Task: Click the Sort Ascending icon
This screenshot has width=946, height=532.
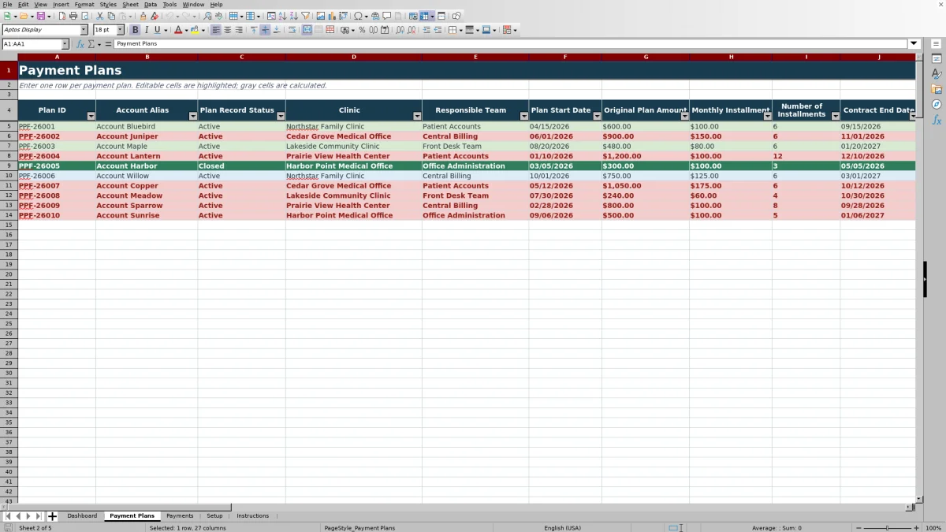Action: (282, 16)
